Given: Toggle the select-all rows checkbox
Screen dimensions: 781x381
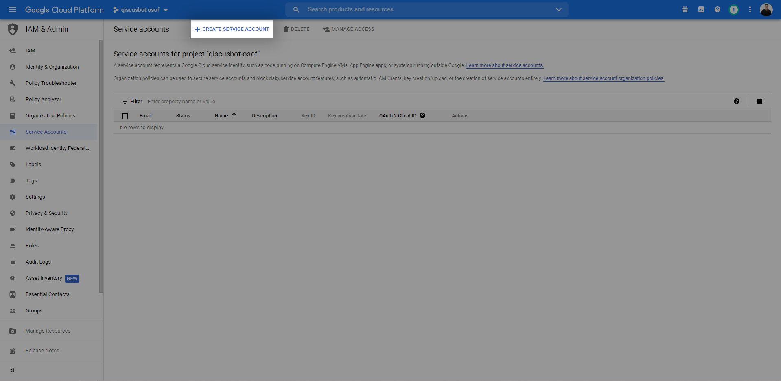Looking at the screenshot, I should pyautogui.click(x=125, y=116).
